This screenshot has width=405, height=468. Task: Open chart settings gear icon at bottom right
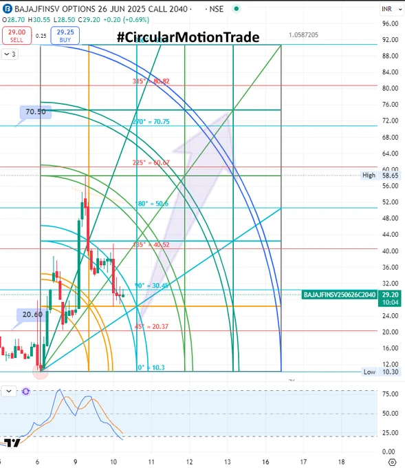tap(393, 462)
